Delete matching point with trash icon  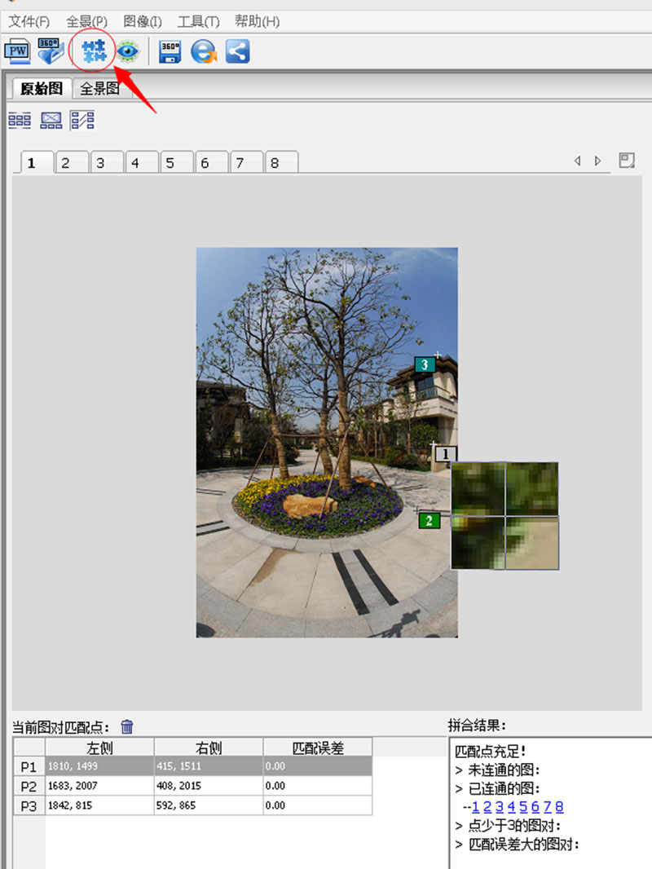click(127, 726)
